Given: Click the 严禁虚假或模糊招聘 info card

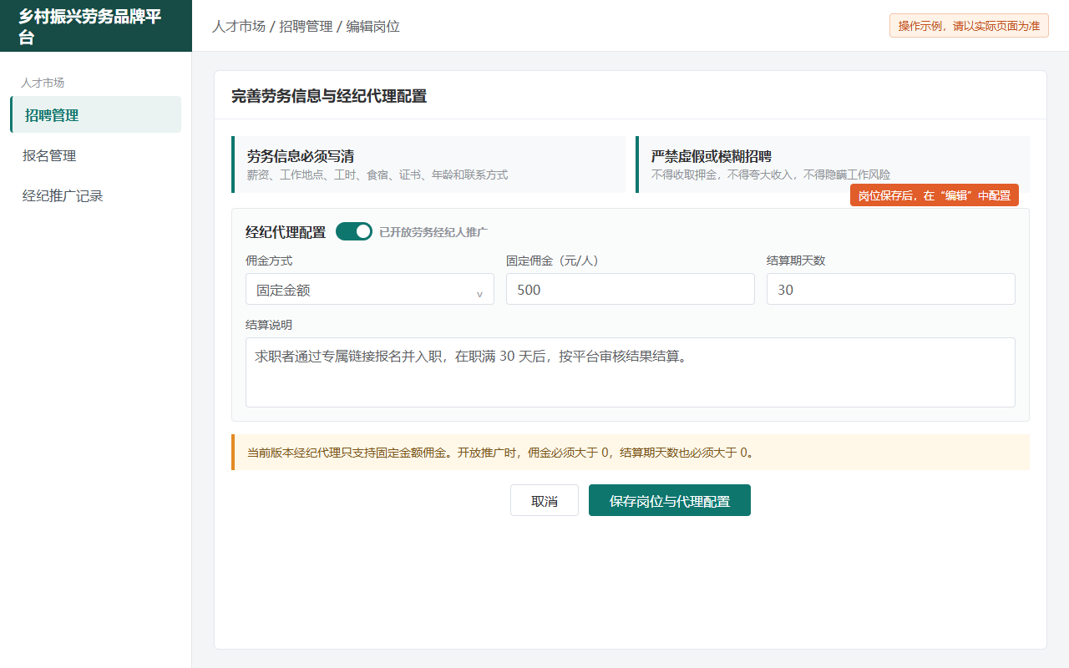Looking at the screenshot, I should click(x=833, y=164).
